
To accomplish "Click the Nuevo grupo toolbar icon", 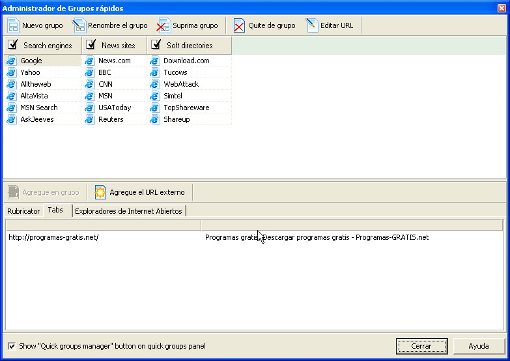I will tap(13, 25).
